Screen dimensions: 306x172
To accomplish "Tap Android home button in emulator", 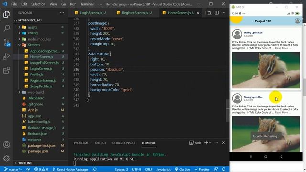I will click(x=266, y=157).
